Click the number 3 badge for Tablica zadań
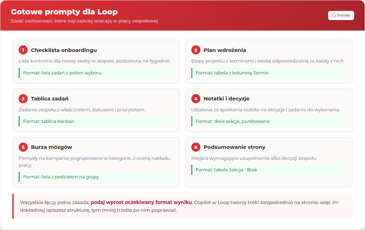The image size is (365, 230). tap(23, 99)
